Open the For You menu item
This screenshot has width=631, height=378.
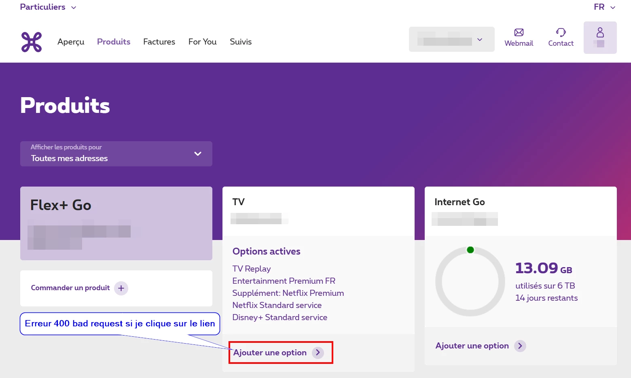coord(203,42)
